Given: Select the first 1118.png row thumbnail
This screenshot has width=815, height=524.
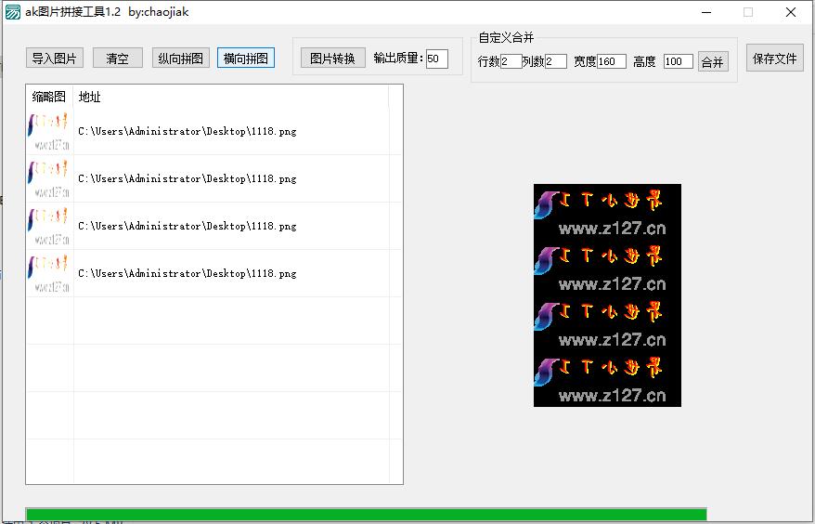Looking at the screenshot, I should (48, 131).
